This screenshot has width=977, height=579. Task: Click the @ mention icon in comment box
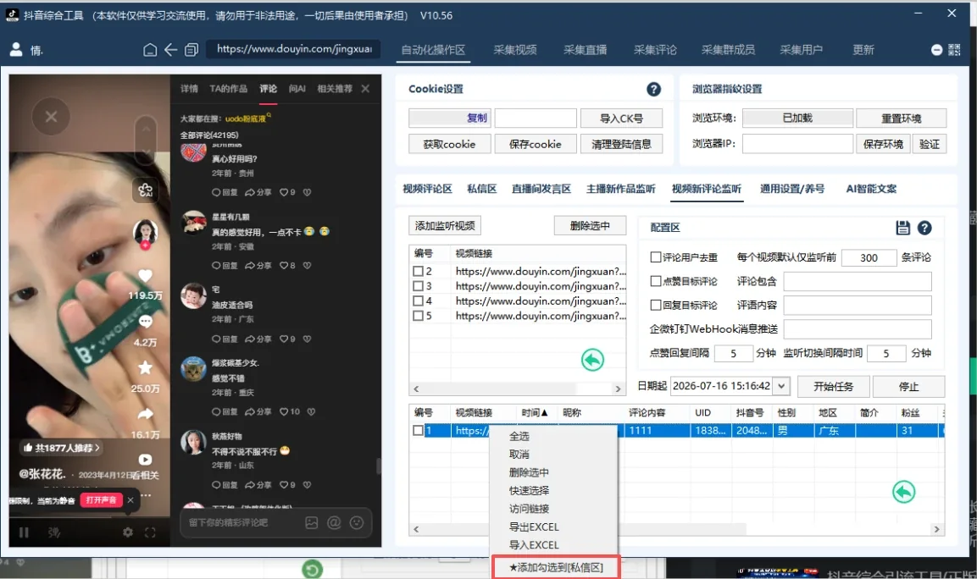(x=334, y=523)
